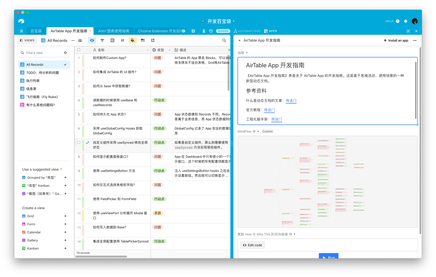Screen dimensions: 436x277
Task: Click the paint bucket row color icon
Action: tap(133, 40)
